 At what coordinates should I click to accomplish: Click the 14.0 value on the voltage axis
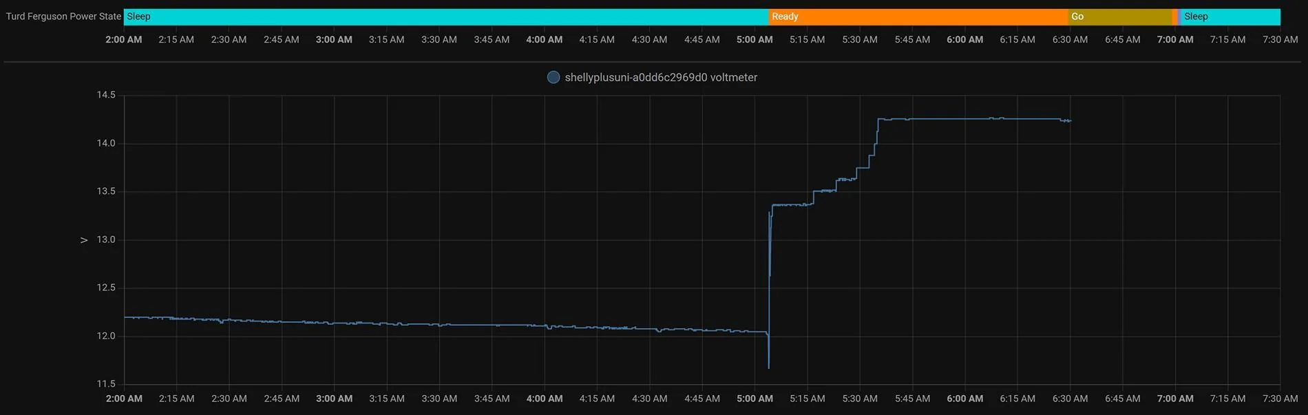tap(106, 143)
